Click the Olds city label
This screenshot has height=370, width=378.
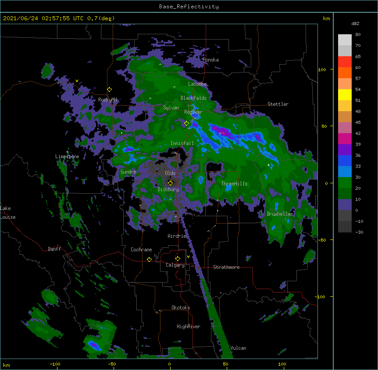point(170,173)
